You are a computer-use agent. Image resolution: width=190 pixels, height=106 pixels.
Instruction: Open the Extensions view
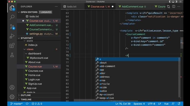[12, 46]
